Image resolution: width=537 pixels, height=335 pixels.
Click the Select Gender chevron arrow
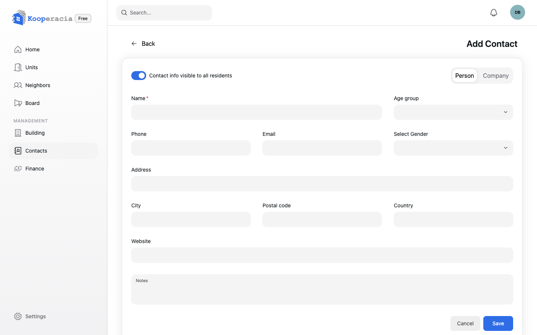pyautogui.click(x=506, y=148)
